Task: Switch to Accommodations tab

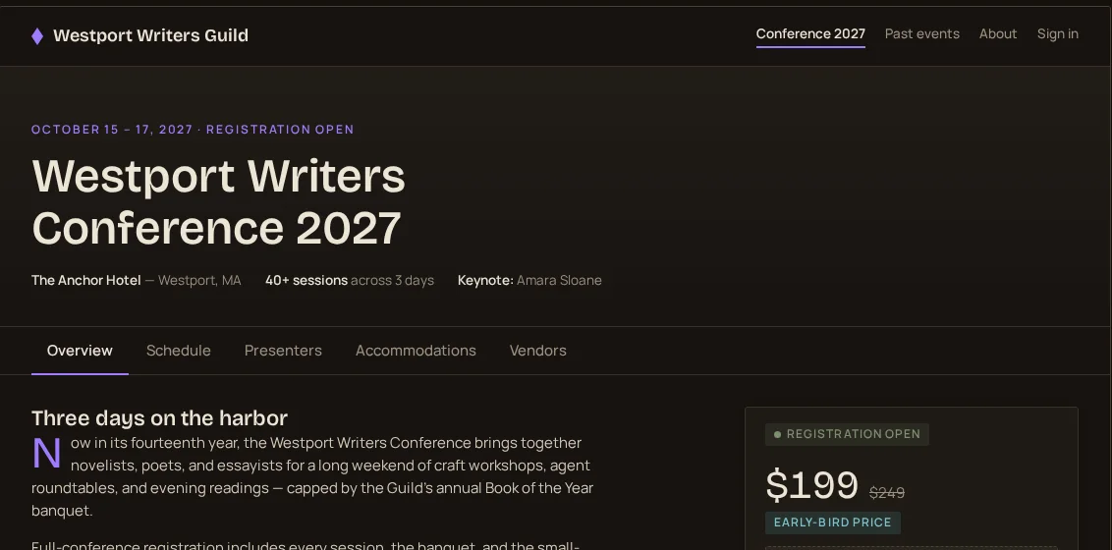Action: click(x=416, y=351)
